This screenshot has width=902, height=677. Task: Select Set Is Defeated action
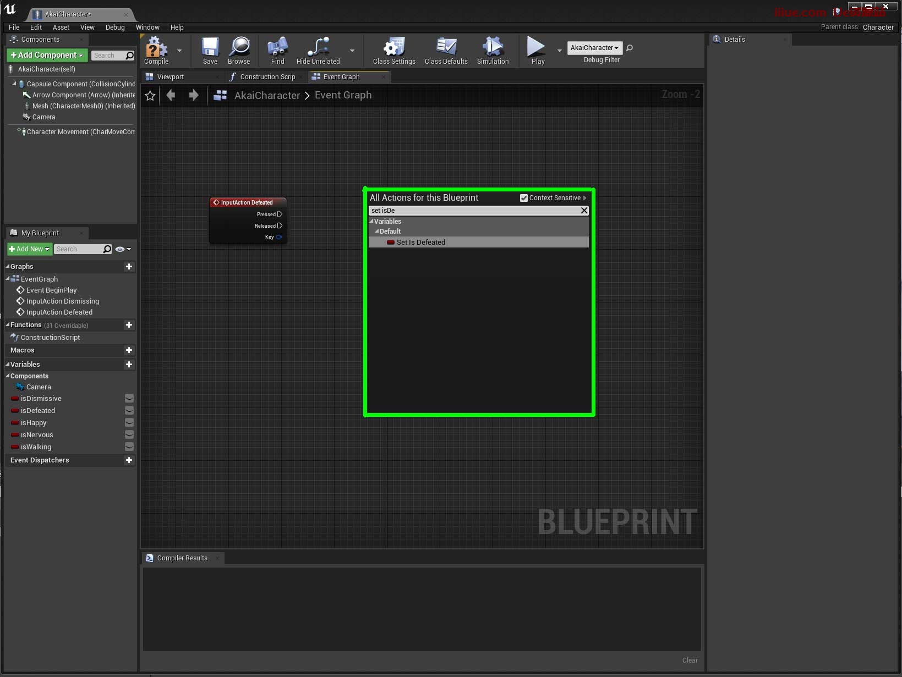tap(420, 243)
